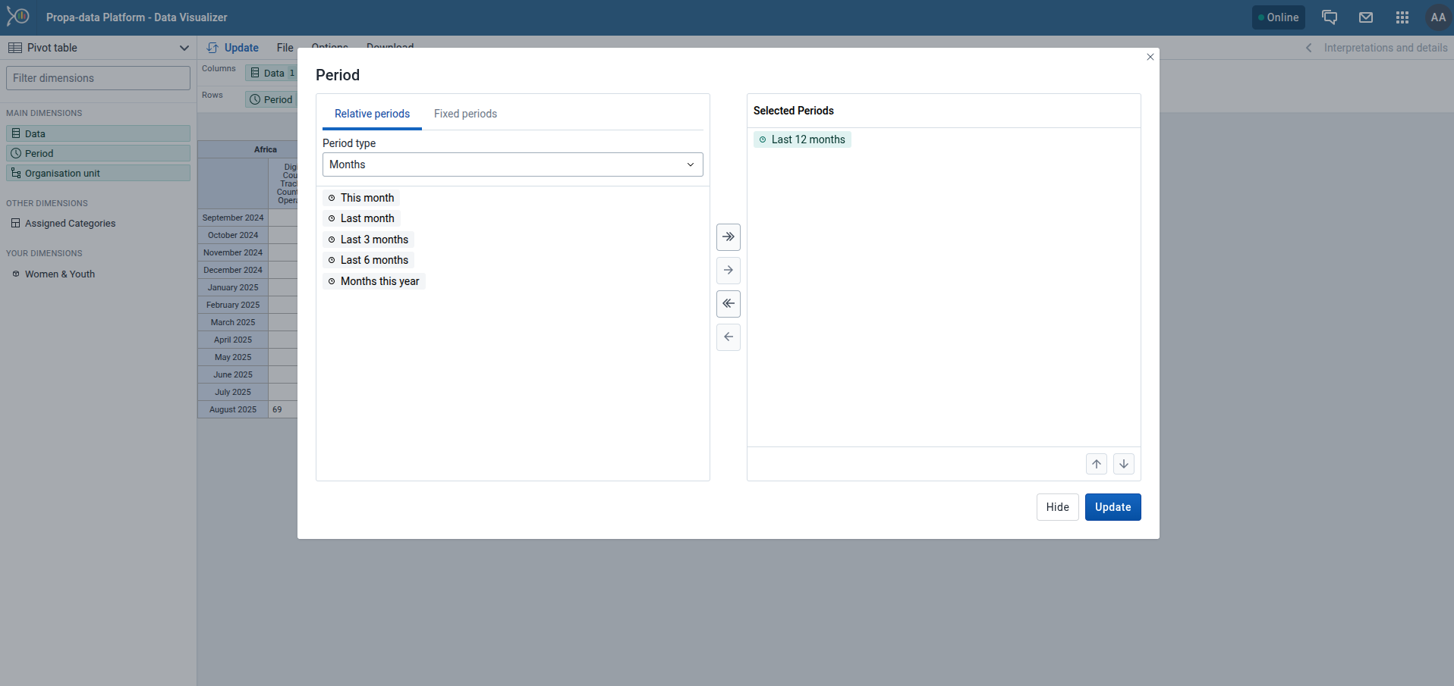Select the 'This month' period option
Image resolution: width=1454 pixels, height=686 pixels.
(x=367, y=198)
